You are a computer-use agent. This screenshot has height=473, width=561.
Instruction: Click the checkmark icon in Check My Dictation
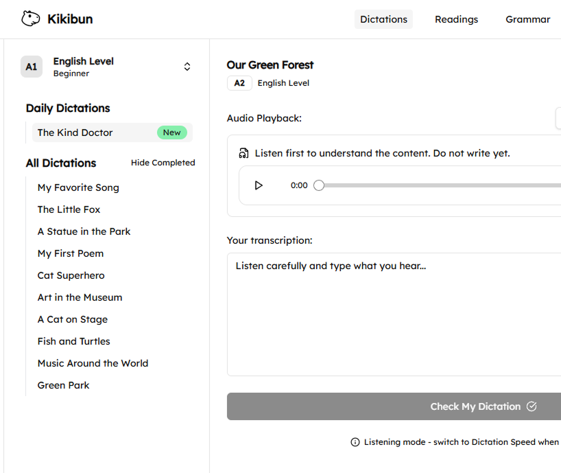532,406
